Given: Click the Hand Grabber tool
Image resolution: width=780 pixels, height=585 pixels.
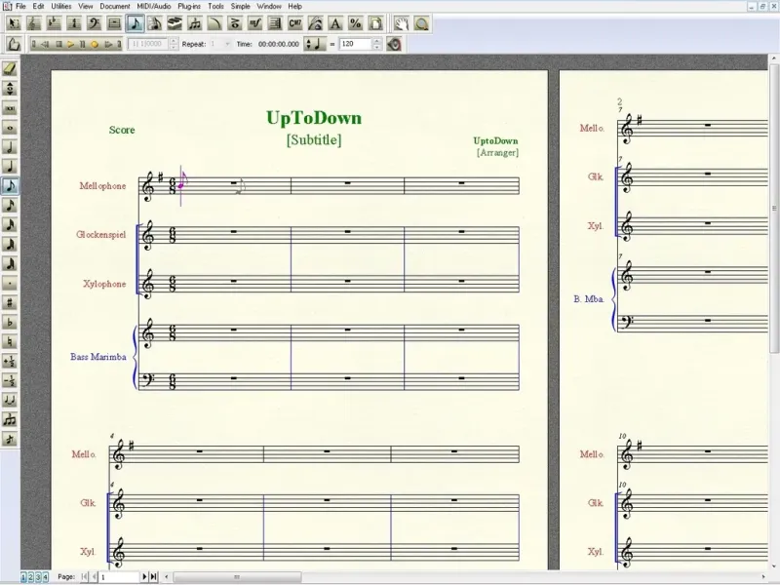Looking at the screenshot, I should coord(402,23).
